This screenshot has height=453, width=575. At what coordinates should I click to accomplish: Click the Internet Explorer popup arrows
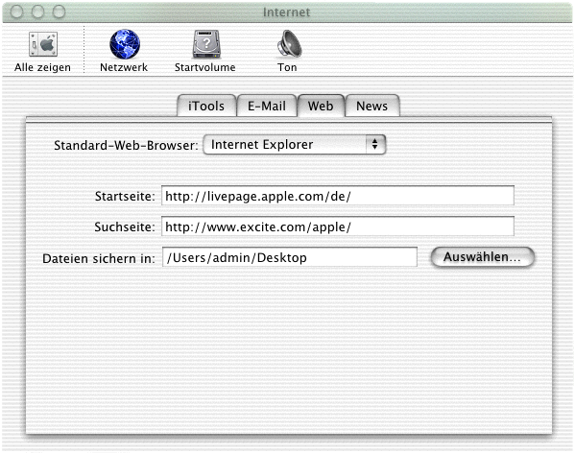[x=374, y=144]
